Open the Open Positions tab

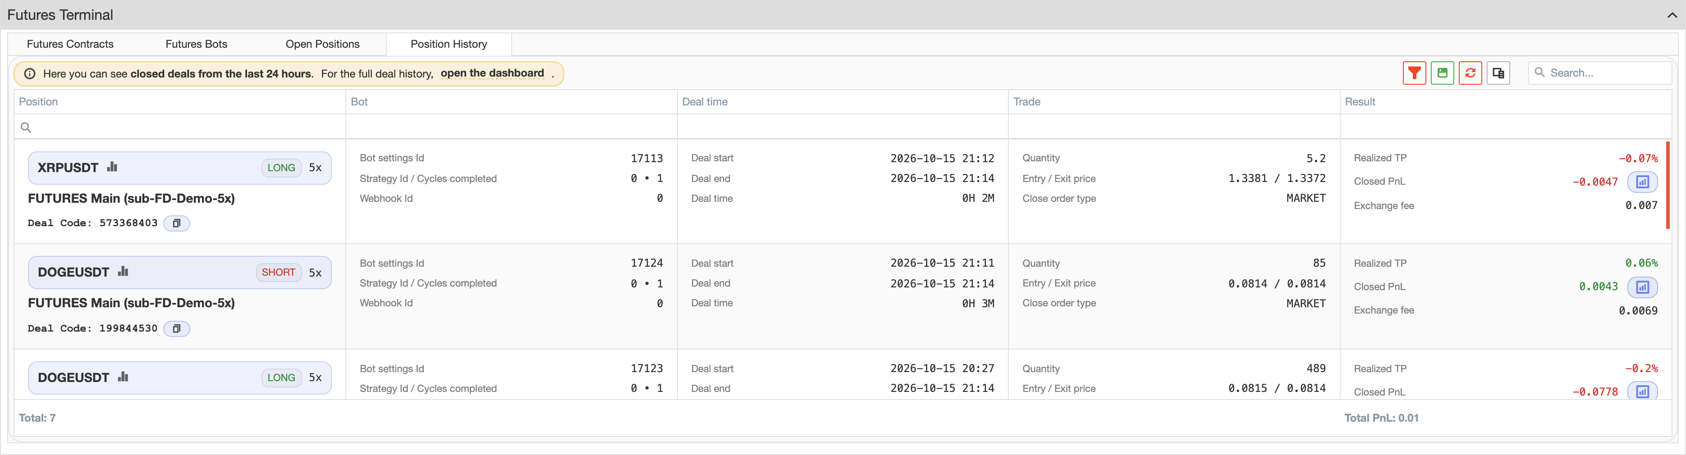[x=323, y=45]
